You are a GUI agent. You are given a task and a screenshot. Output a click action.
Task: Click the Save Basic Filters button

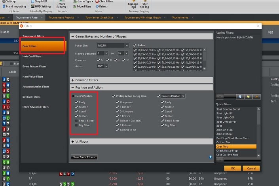[x=84, y=158]
